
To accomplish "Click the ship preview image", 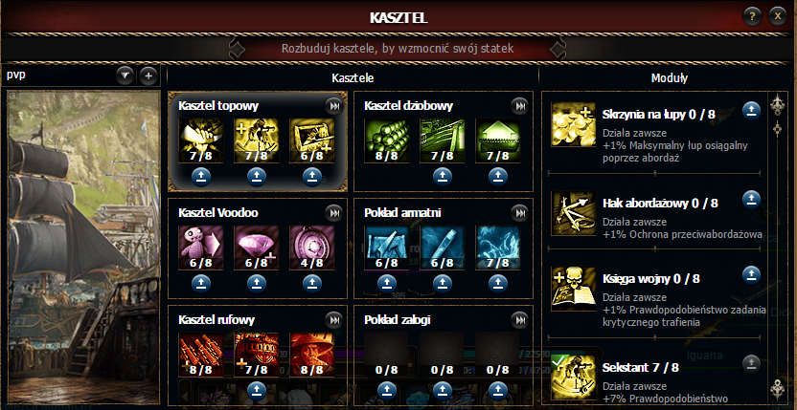I will click(83, 248).
